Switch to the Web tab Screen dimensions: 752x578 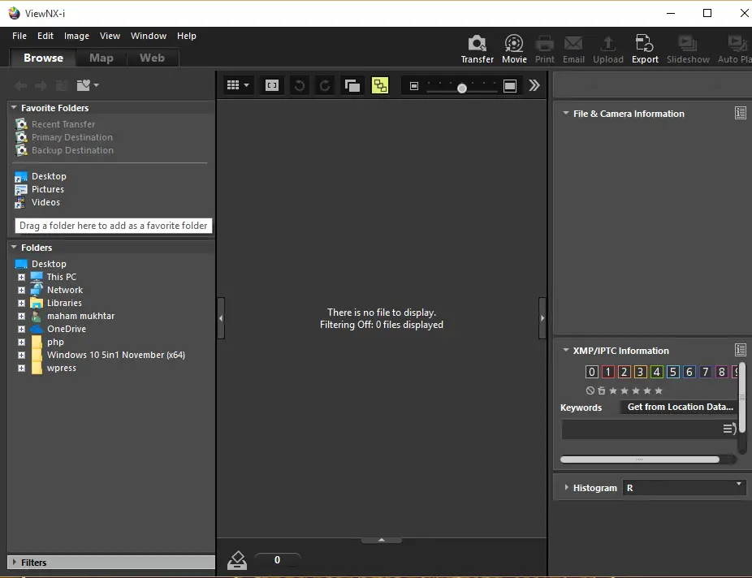152,58
